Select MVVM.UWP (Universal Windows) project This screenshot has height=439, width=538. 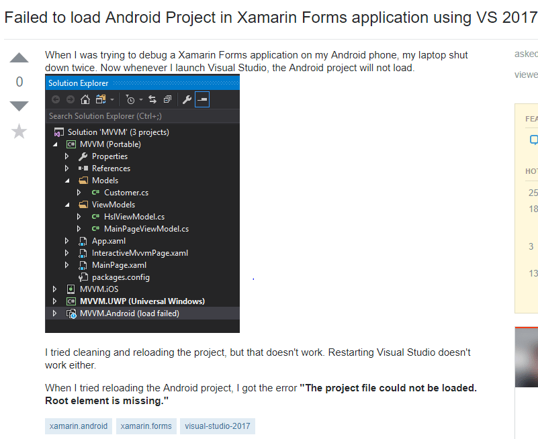142,301
